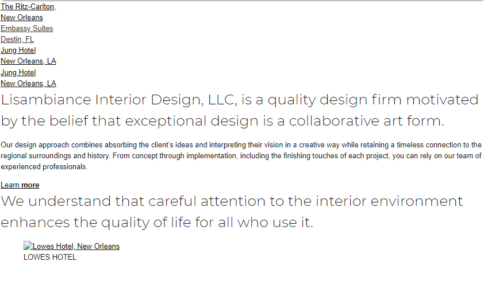Open The Ritz-Carlton link
The image size is (484, 281).
click(x=28, y=7)
